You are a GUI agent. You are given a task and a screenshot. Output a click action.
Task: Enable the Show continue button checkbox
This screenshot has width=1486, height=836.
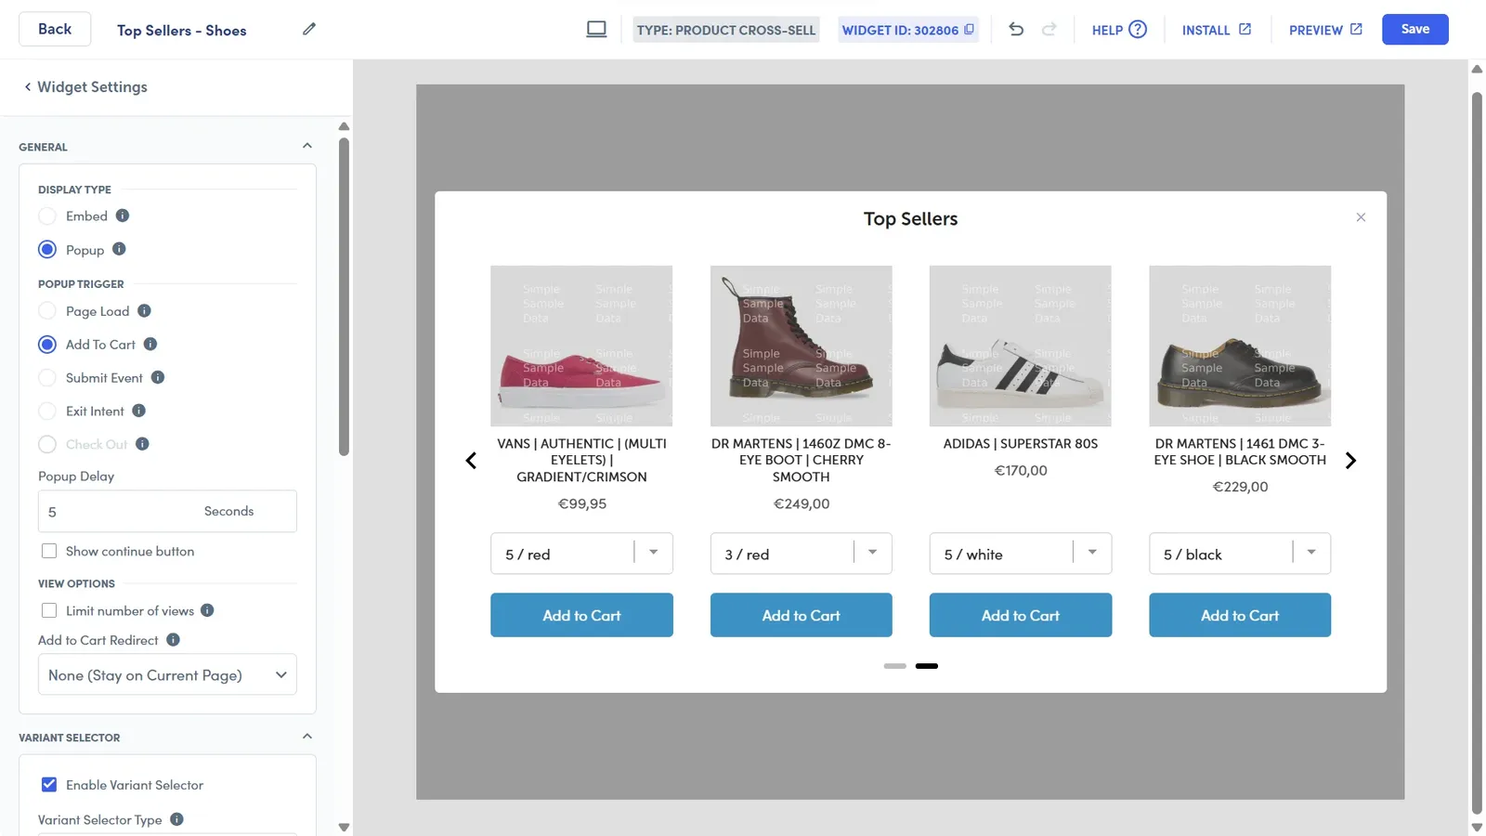click(x=49, y=551)
